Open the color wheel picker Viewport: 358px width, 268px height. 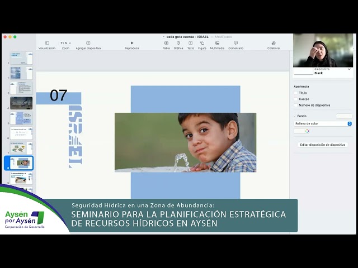[x=307, y=131]
